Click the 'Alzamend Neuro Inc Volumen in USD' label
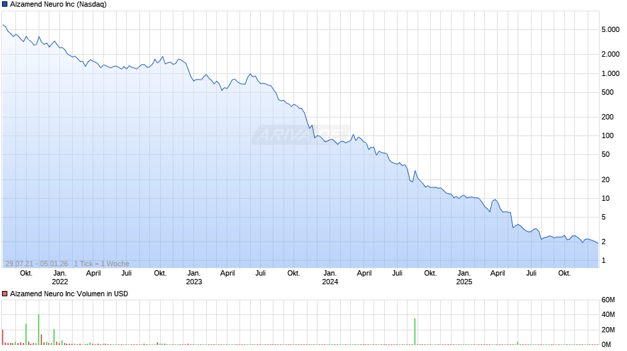This screenshot has width=627, height=351. pyautogui.click(x=69, y=294)
